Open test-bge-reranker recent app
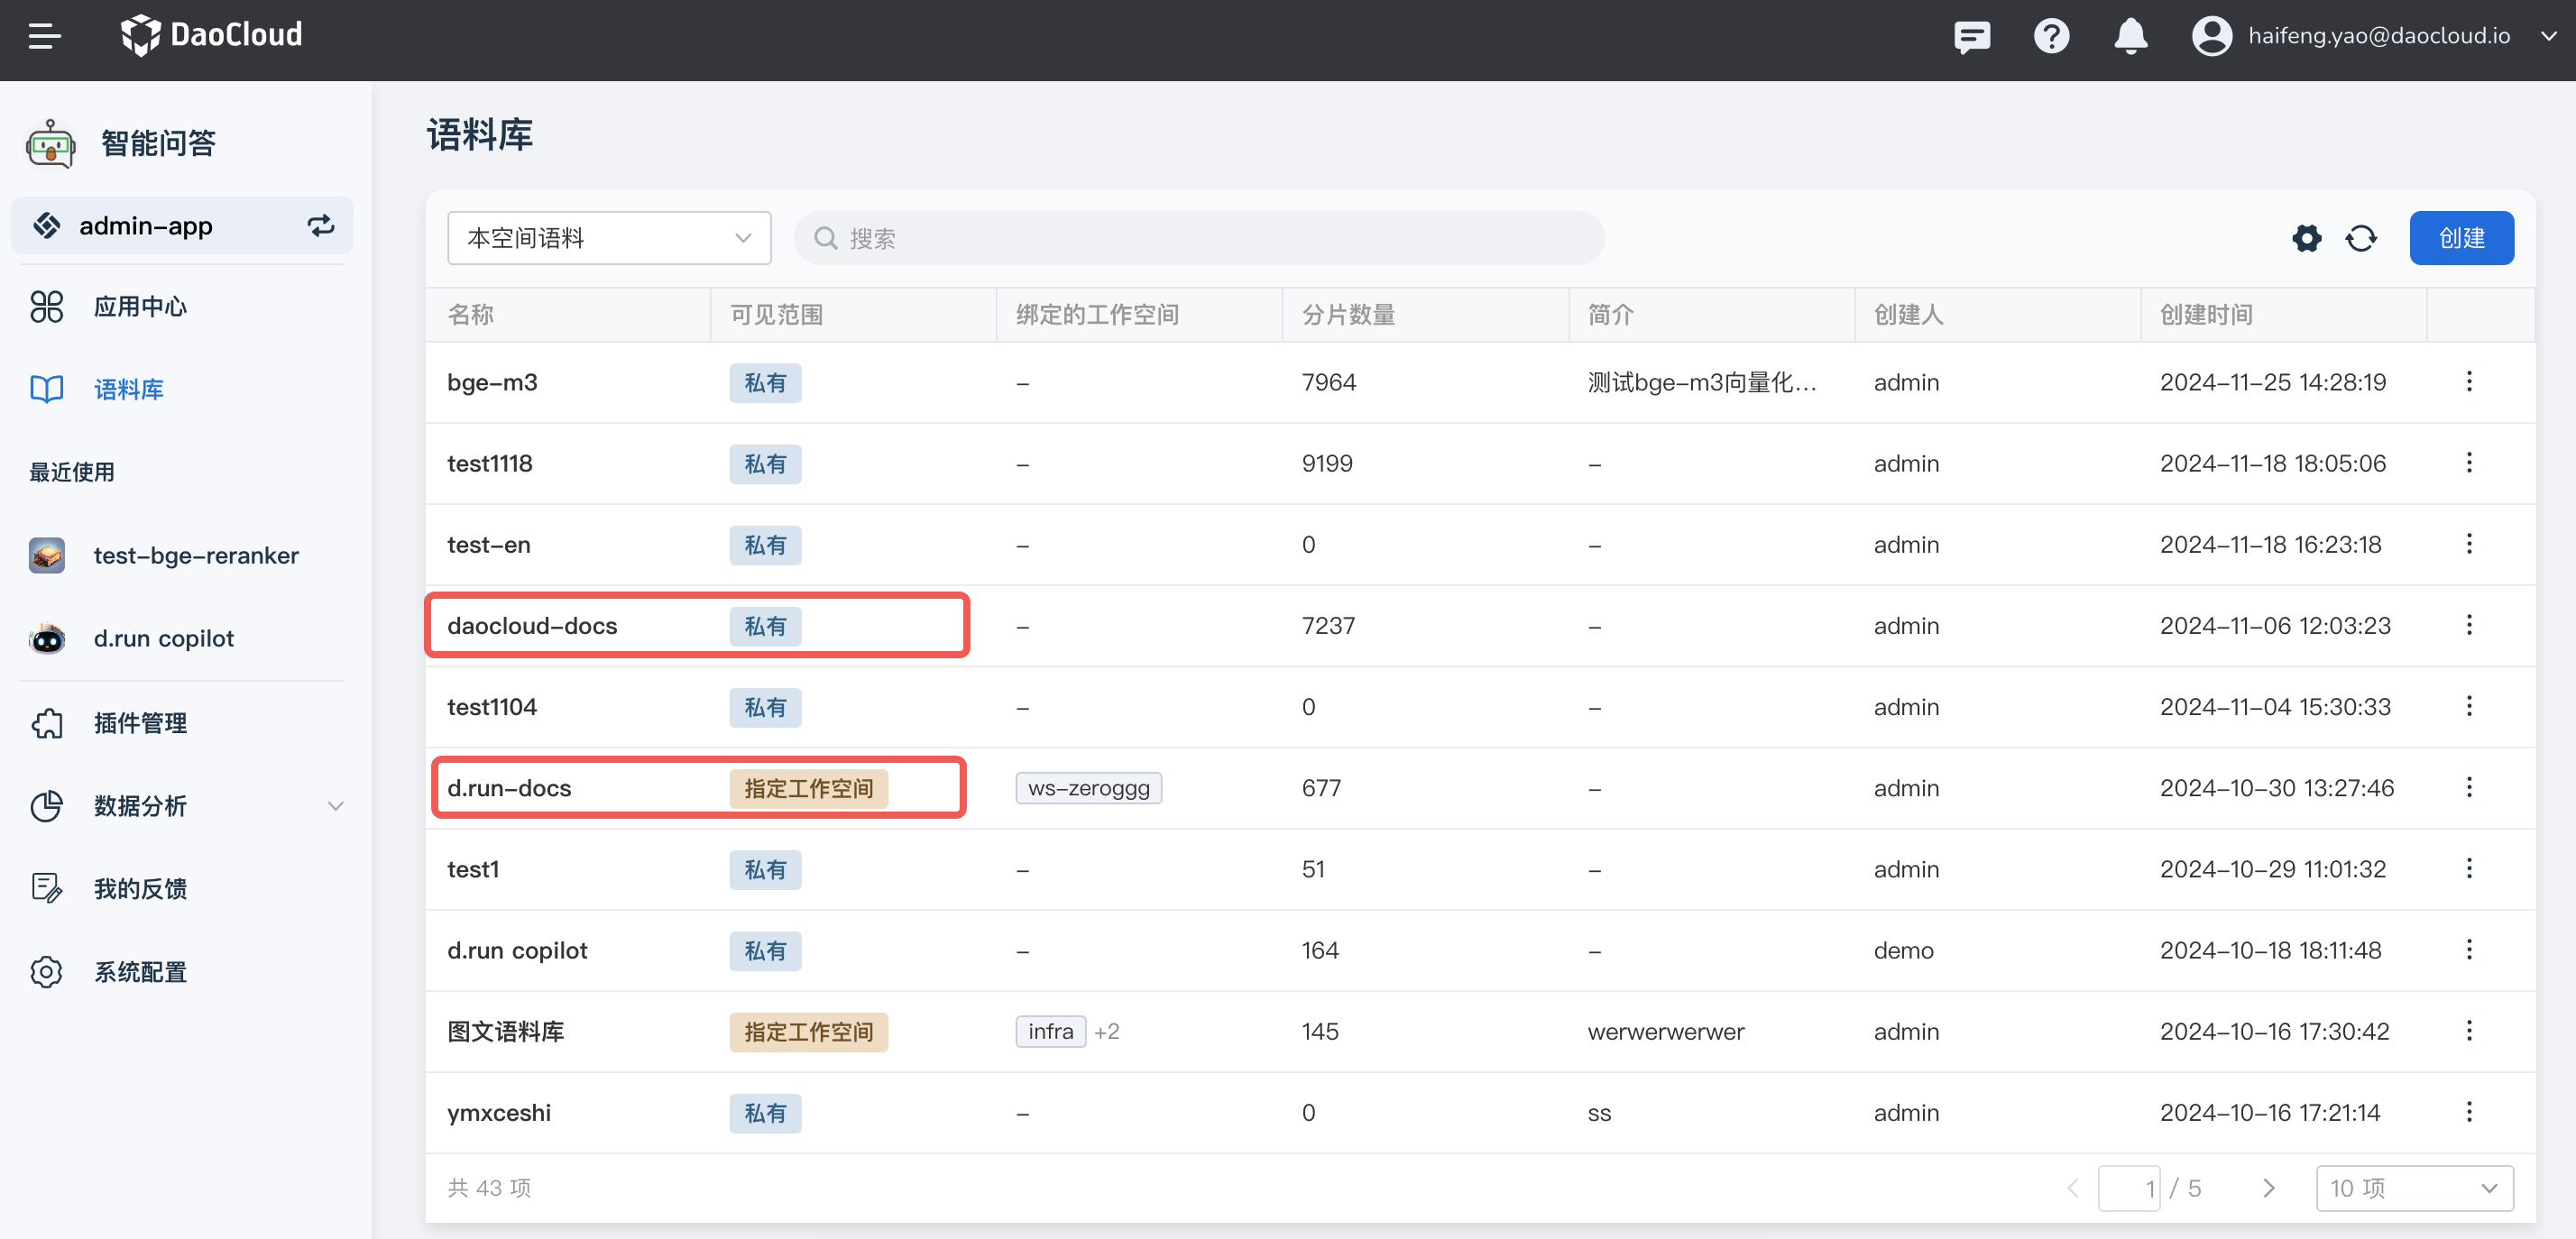The width and height of the screenshot is (2576, 1239). pyautogui.click(x=195, y=556)
